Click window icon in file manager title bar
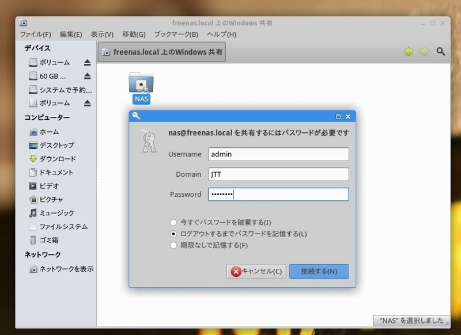 23,22
